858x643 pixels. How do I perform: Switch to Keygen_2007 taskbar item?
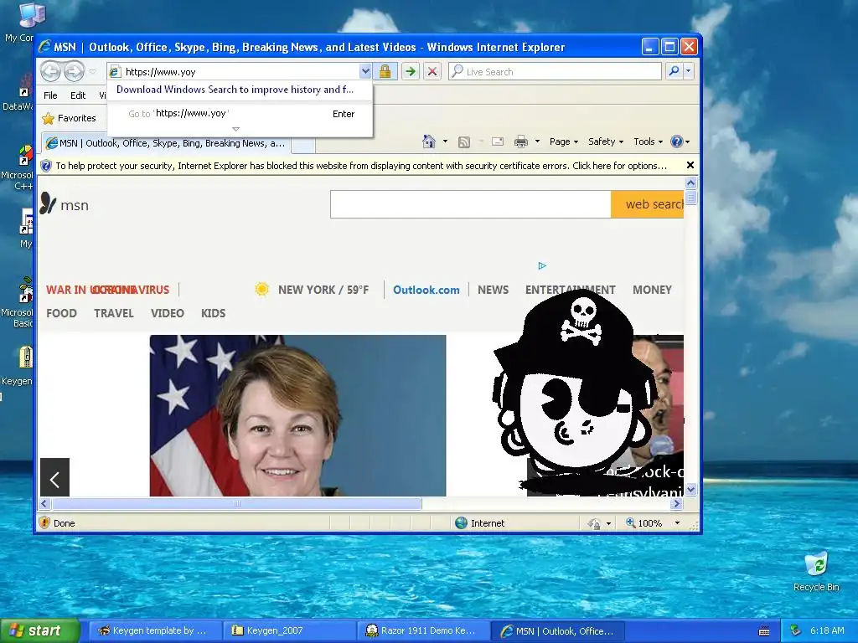[290, 631]
